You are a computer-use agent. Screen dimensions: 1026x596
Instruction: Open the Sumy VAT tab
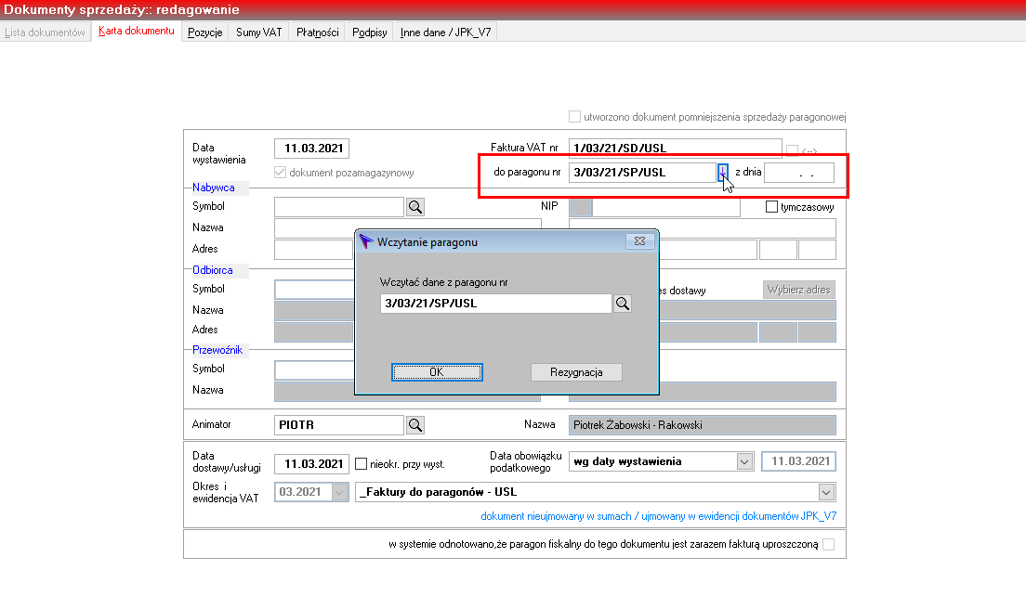pyautogui.click(x=258, y=32)
